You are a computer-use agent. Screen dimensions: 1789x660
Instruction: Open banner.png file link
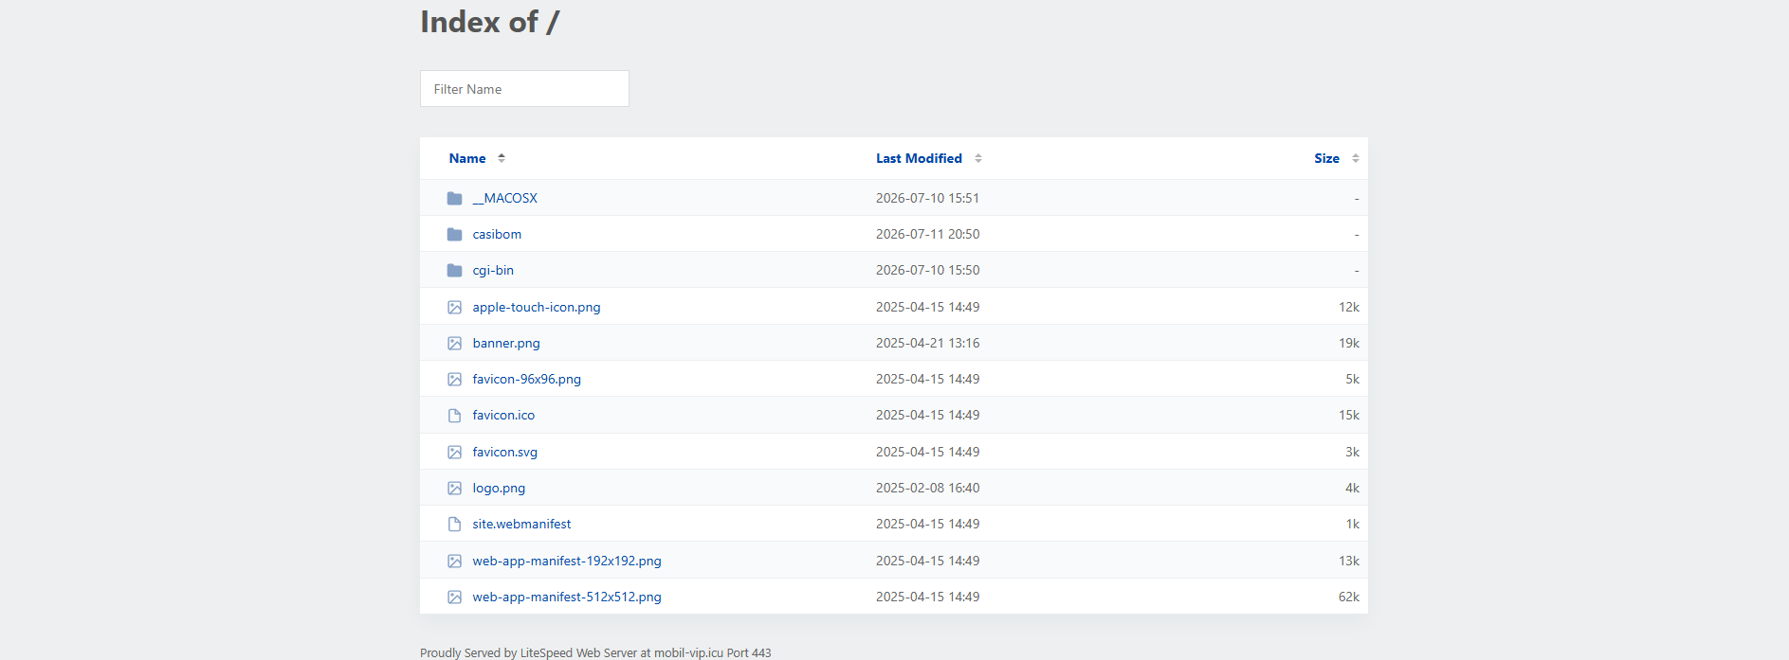506,343
